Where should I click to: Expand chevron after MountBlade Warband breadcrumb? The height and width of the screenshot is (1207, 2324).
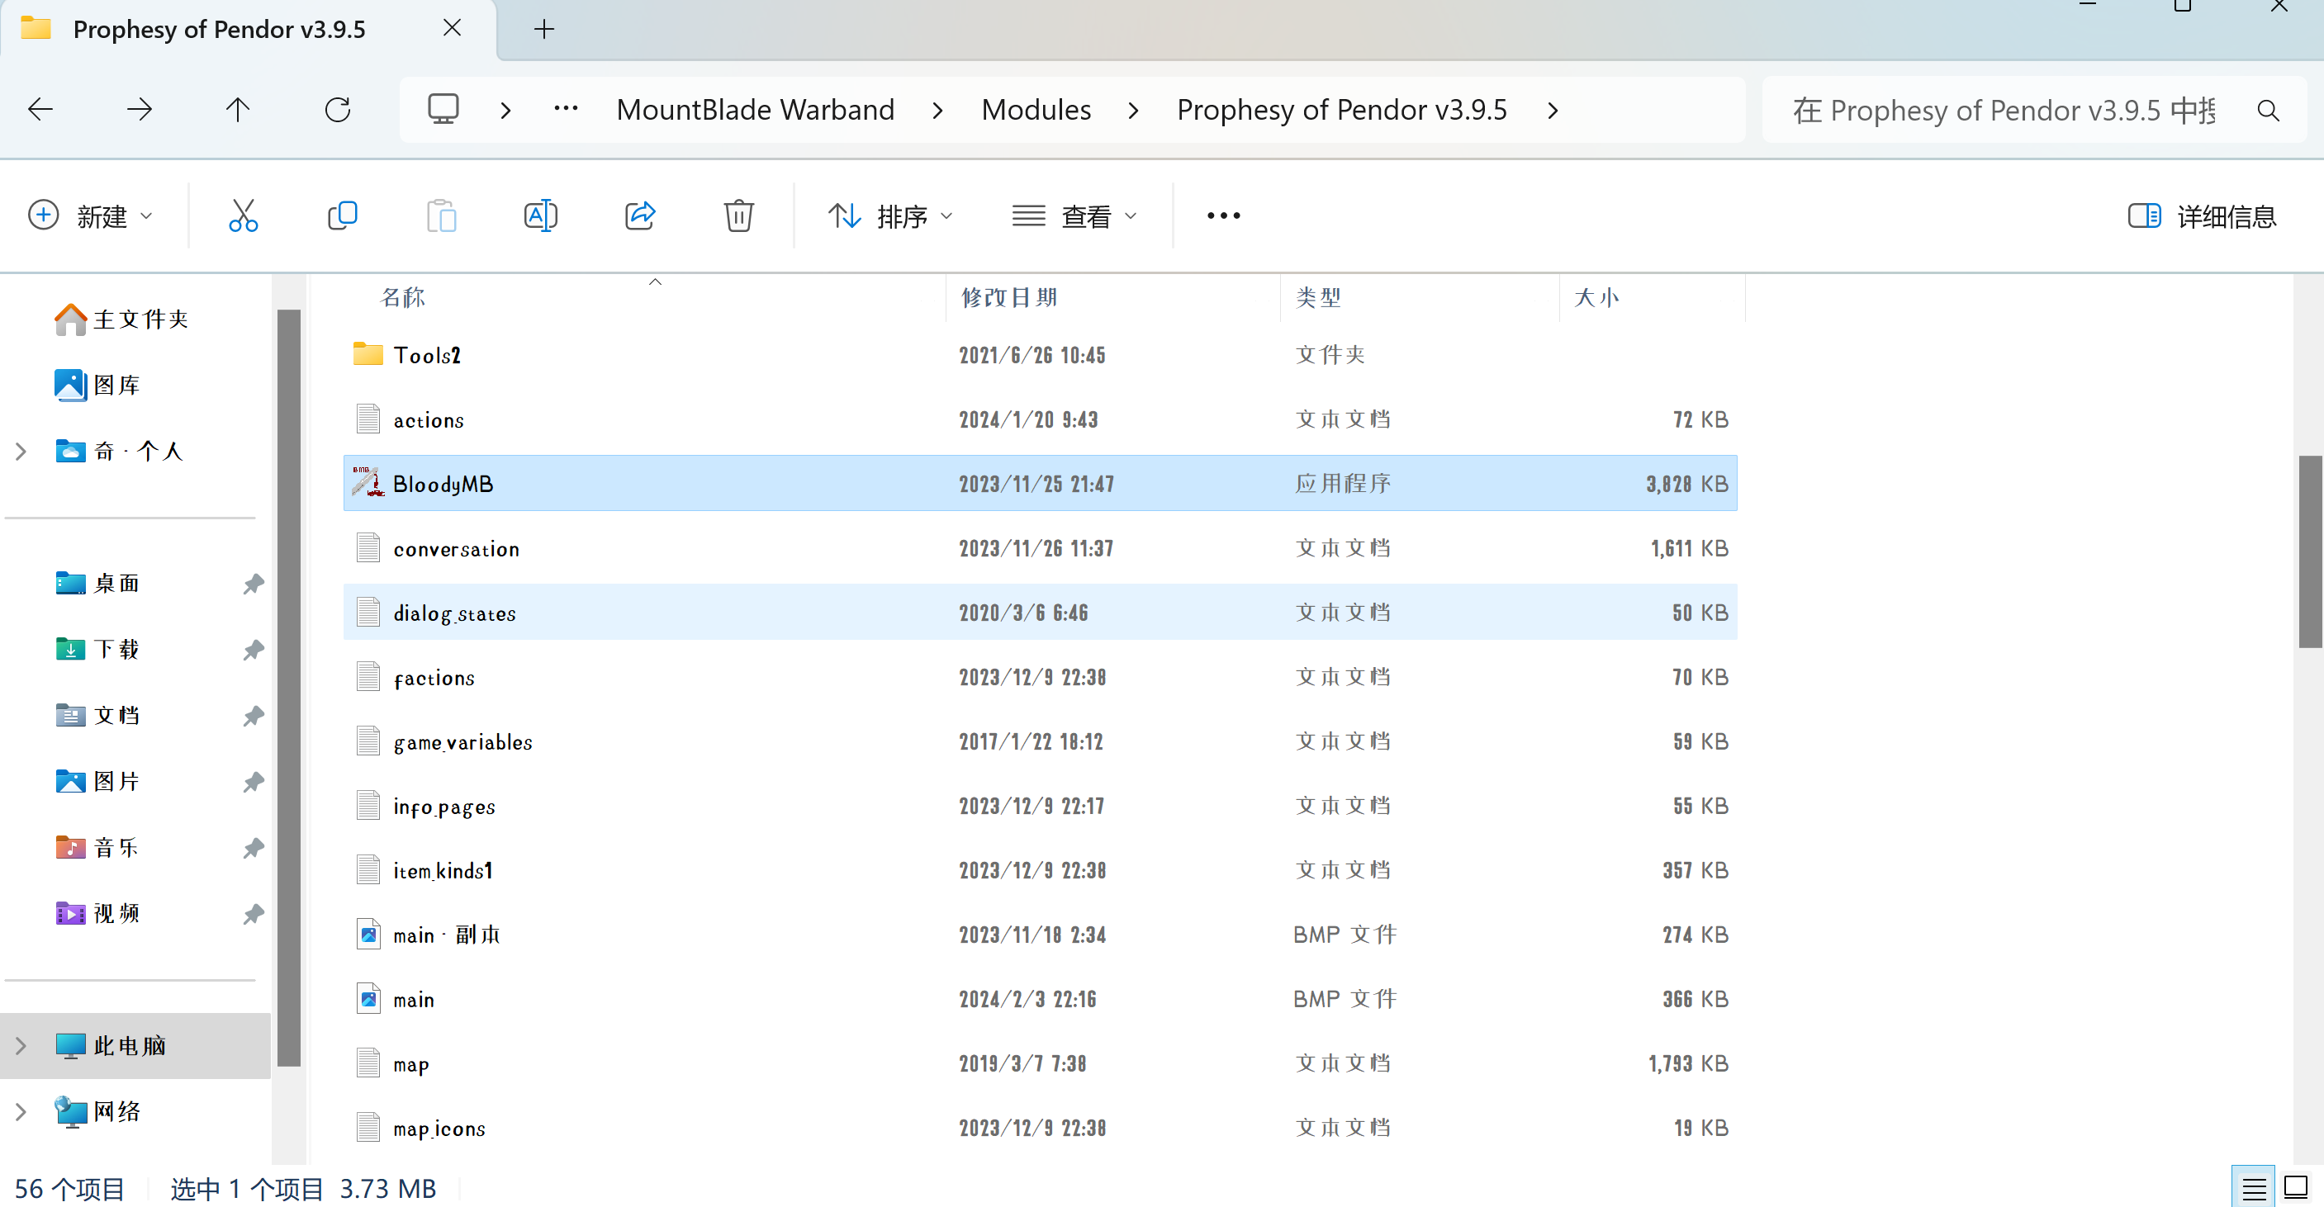937,110
